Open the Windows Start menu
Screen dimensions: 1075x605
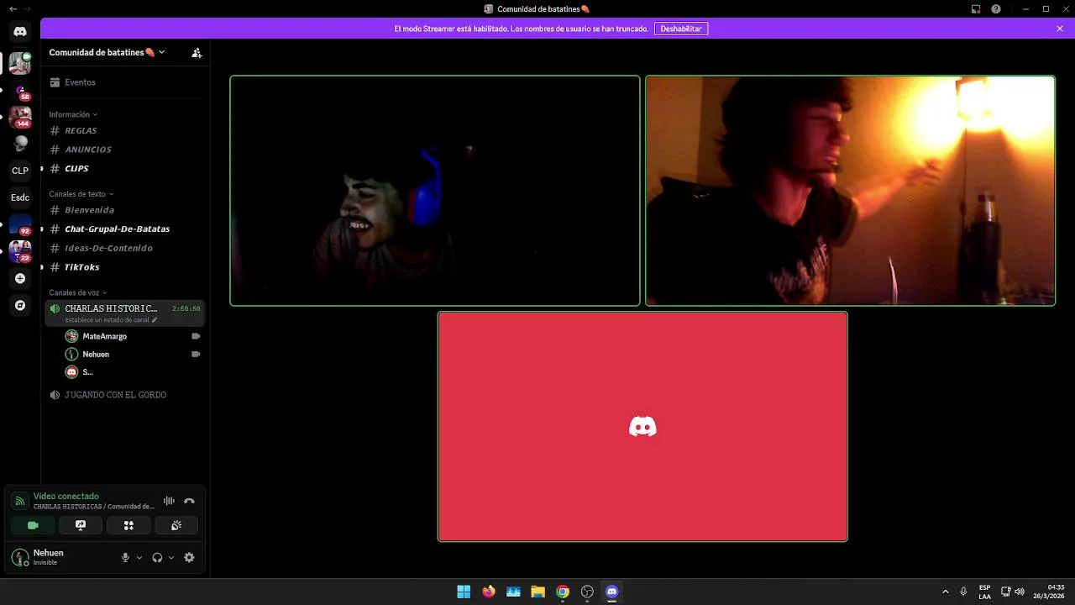pyautogui.click(x=464, y=592)
